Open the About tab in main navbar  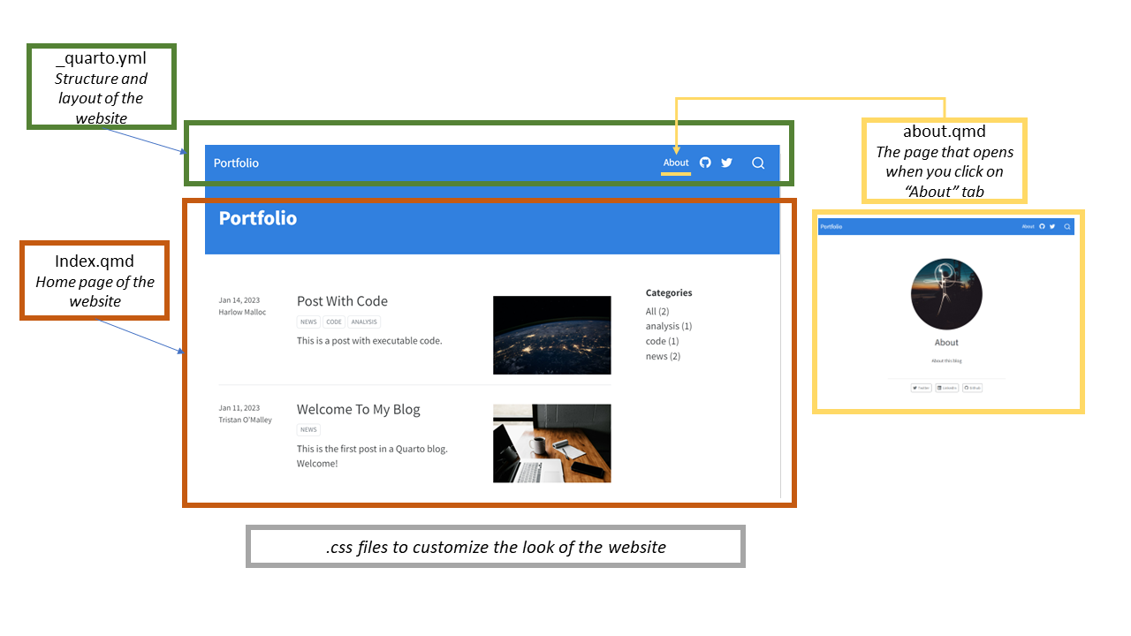pyautogui.click(x=676, y=163)
